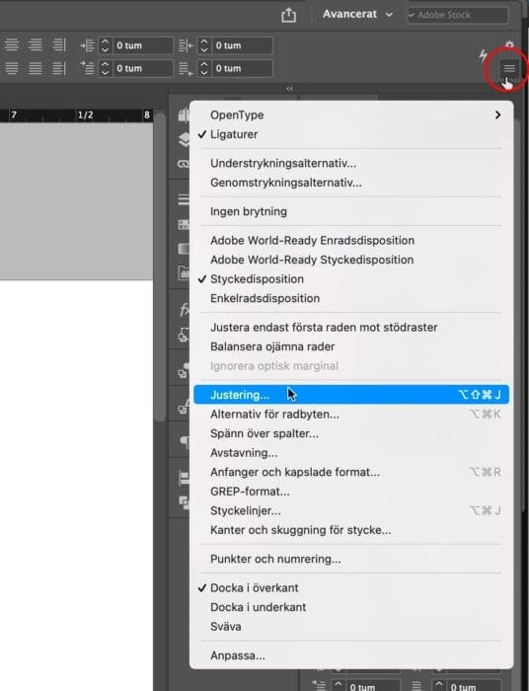Viewport: 529px width, 691px height.
Task: Open Spänn över spalter
Action: [x=351, y=433]
